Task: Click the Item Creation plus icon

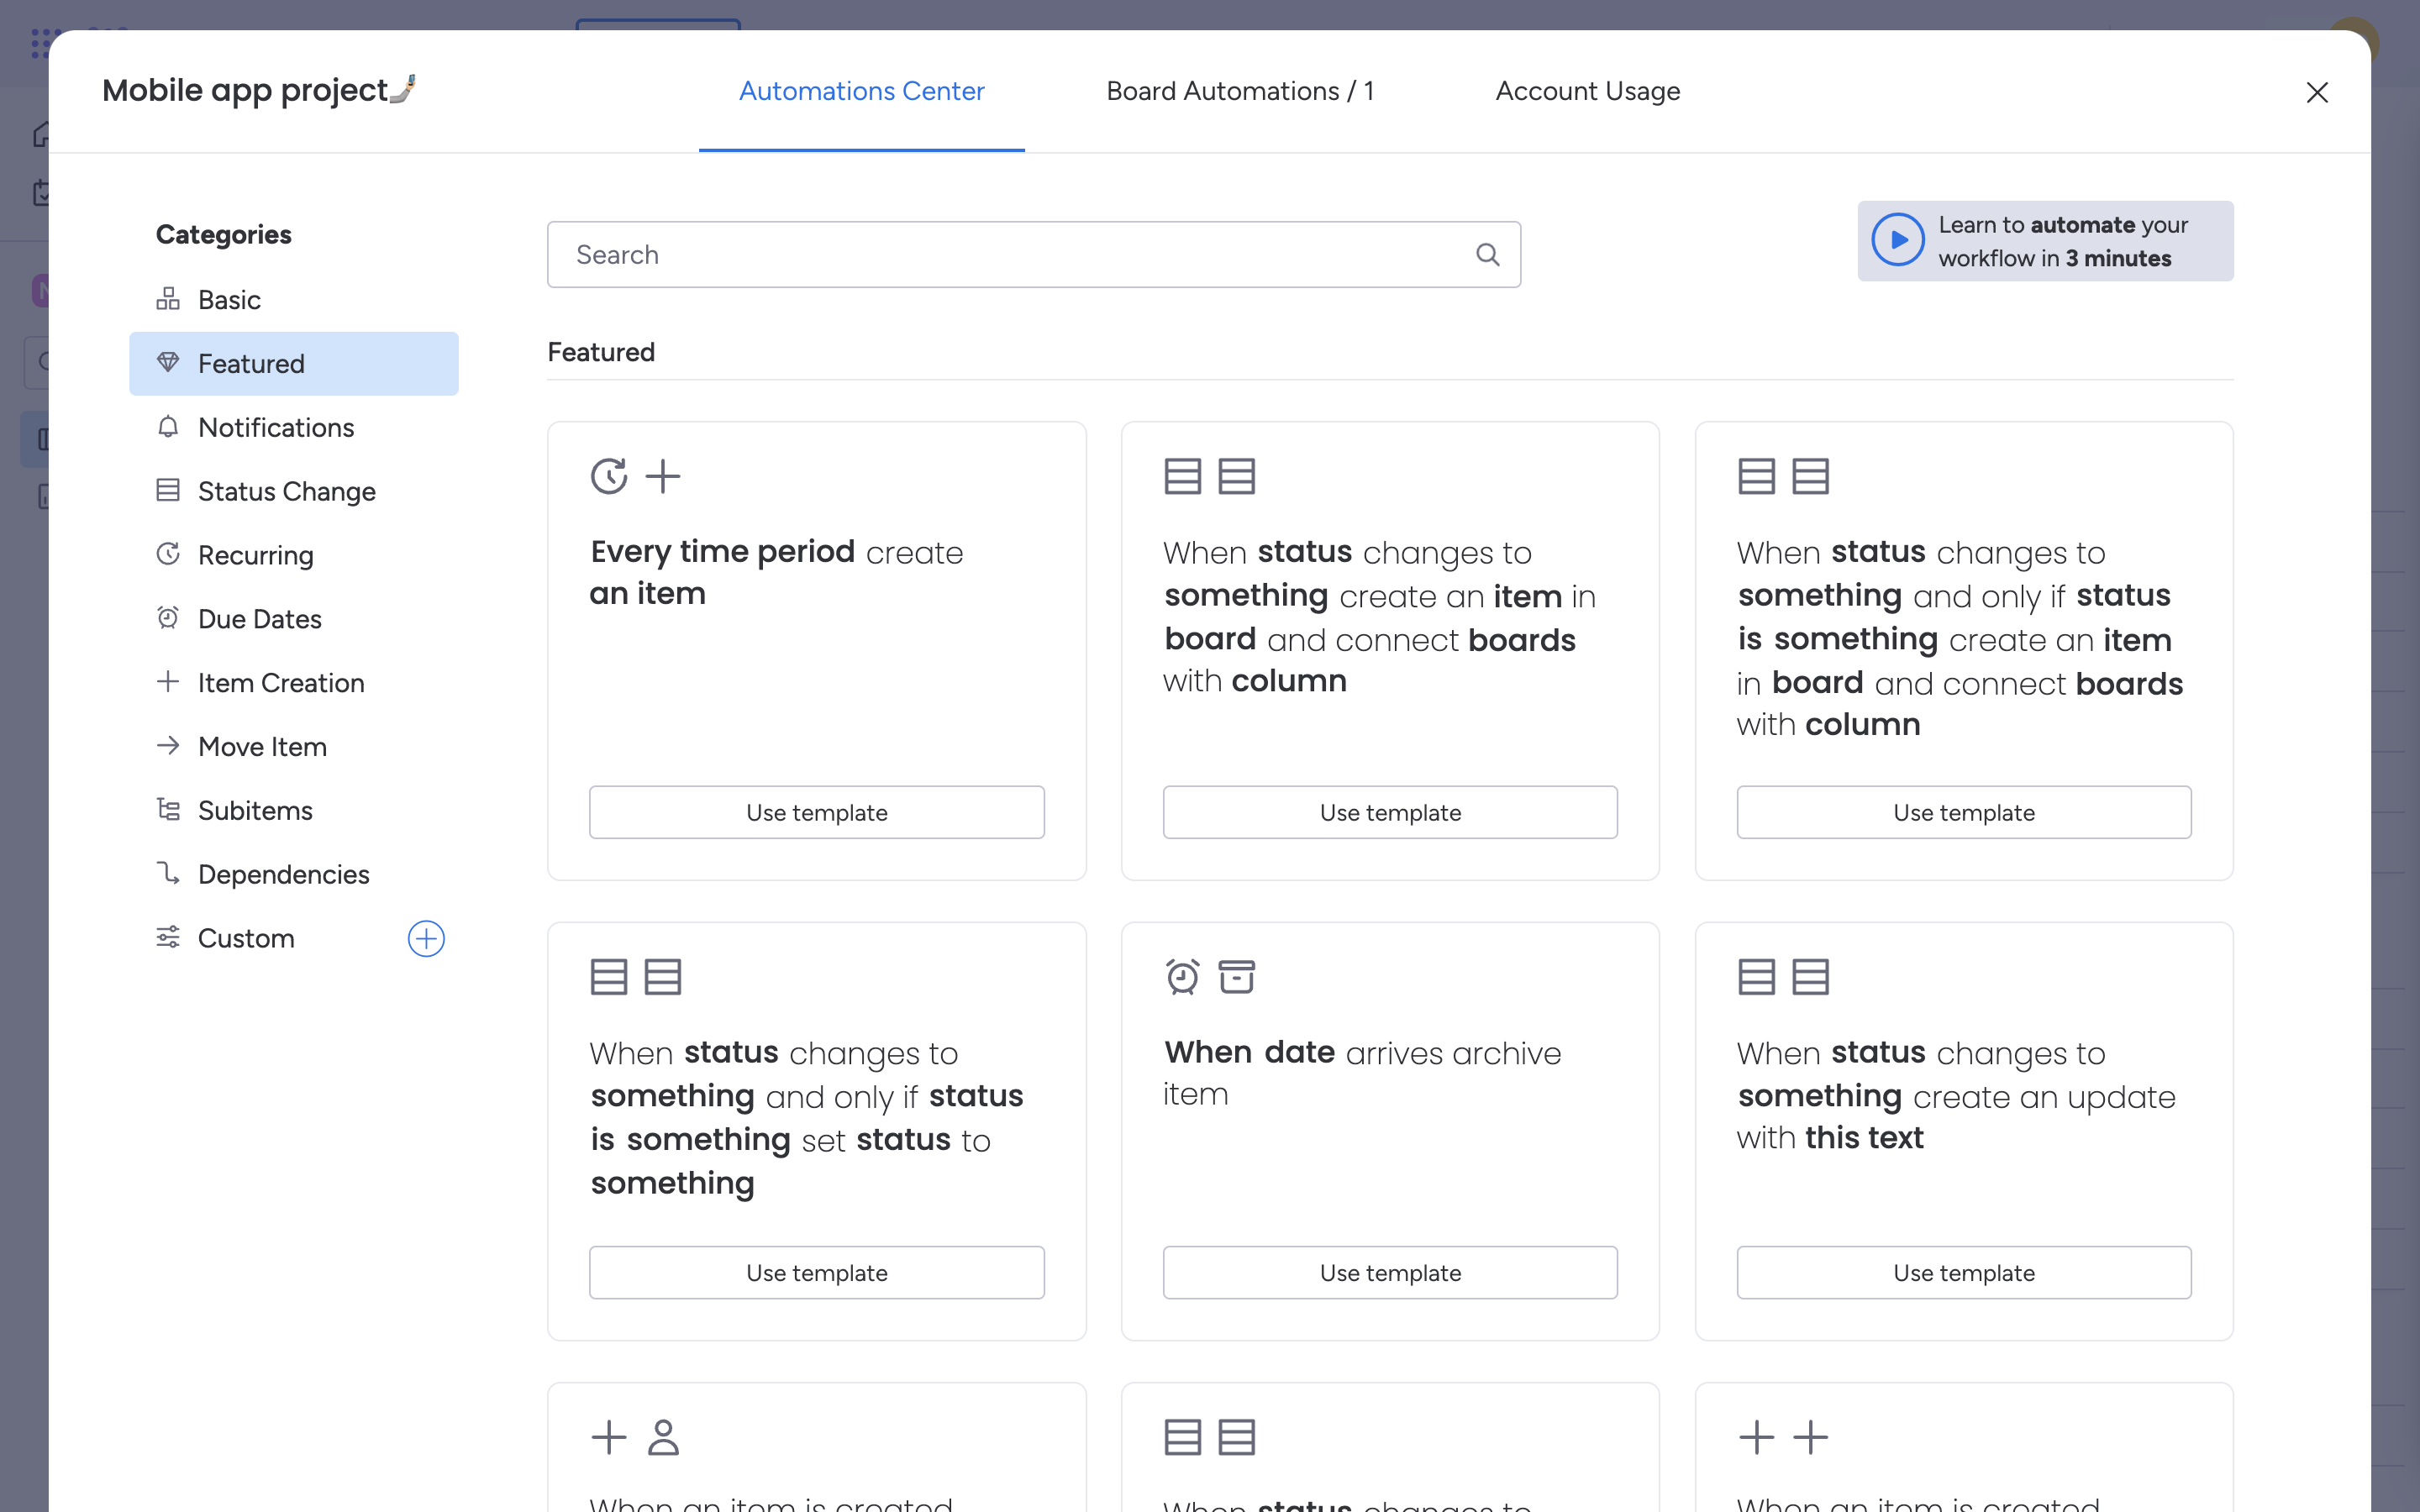Action: point(168,682)
